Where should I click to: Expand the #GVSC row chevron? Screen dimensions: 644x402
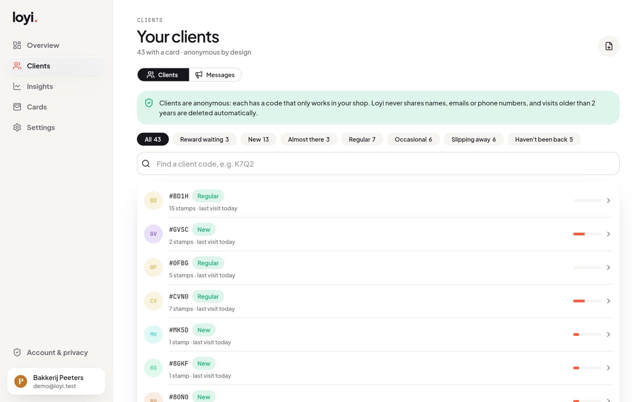pos(608,234)
